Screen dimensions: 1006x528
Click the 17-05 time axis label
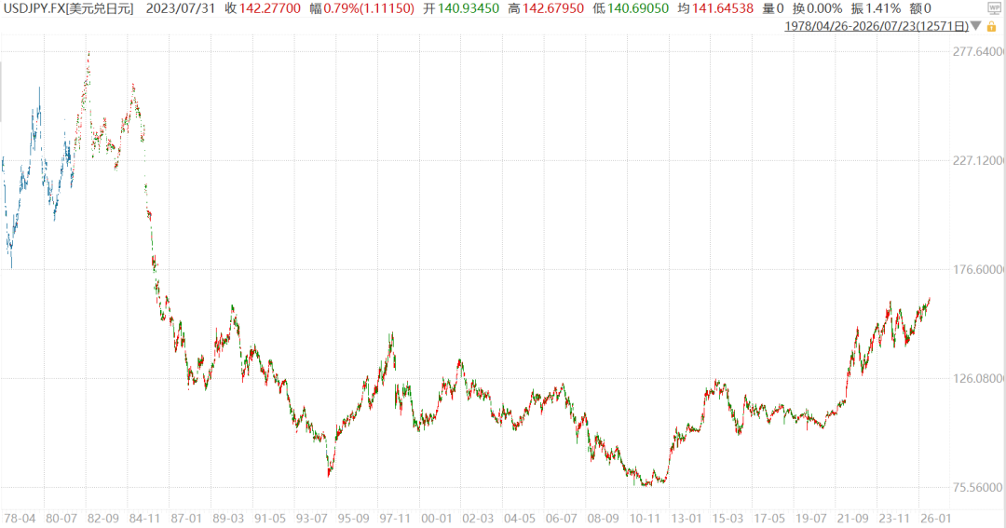coord(769,519)
